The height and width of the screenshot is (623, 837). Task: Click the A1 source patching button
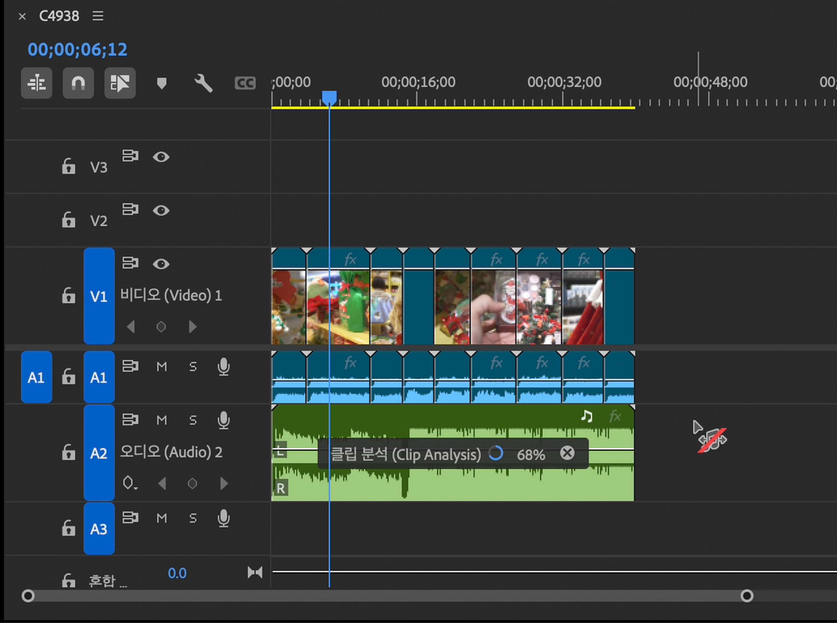(x=36, y=377)
